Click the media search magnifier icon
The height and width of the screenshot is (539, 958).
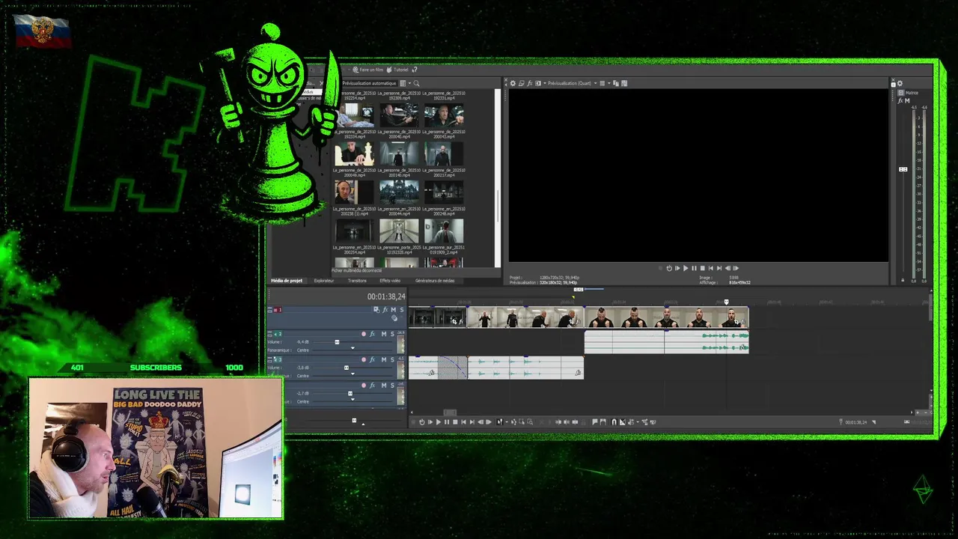point(416,83)
